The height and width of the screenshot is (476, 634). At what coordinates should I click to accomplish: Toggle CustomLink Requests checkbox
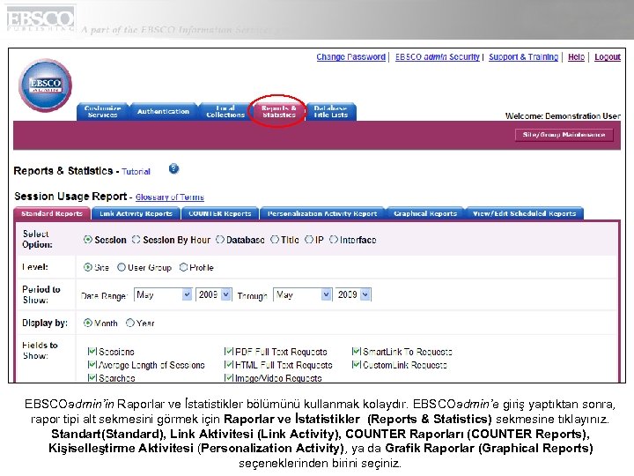(x=357, y=364)
